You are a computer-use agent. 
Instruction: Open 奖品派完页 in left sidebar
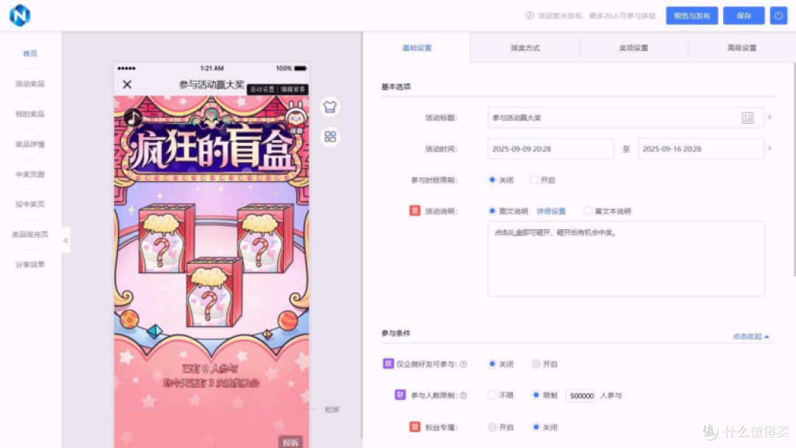click(x=30, y=234)
